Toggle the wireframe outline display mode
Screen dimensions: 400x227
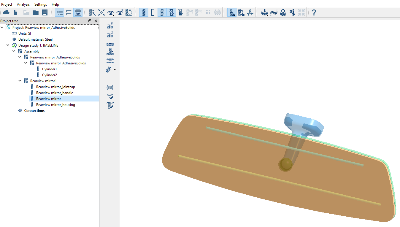click(x=153, y=12)
